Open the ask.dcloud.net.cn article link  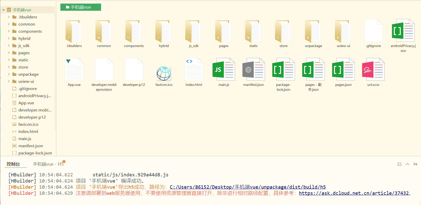353,193
